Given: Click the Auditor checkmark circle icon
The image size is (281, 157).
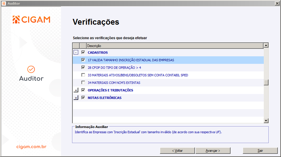Looking at the screenshot, I should (31, 69).
